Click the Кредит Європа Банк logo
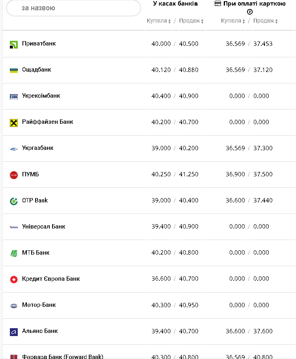This screenshot has width=296, height=359. pos(14,279)
